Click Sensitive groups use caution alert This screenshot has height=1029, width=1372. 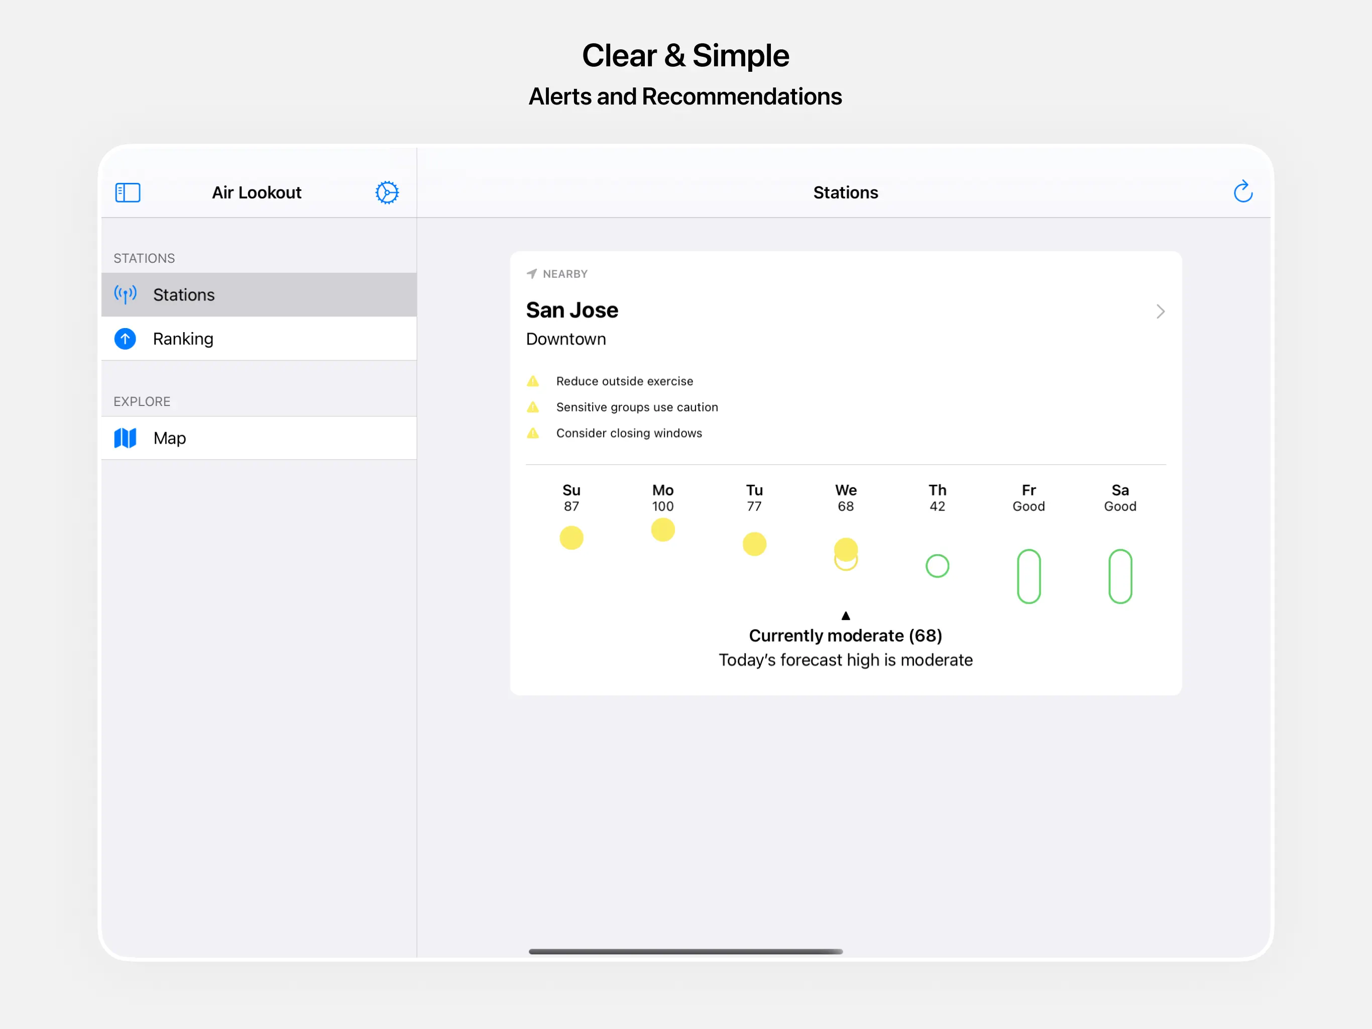pos(636,407)
